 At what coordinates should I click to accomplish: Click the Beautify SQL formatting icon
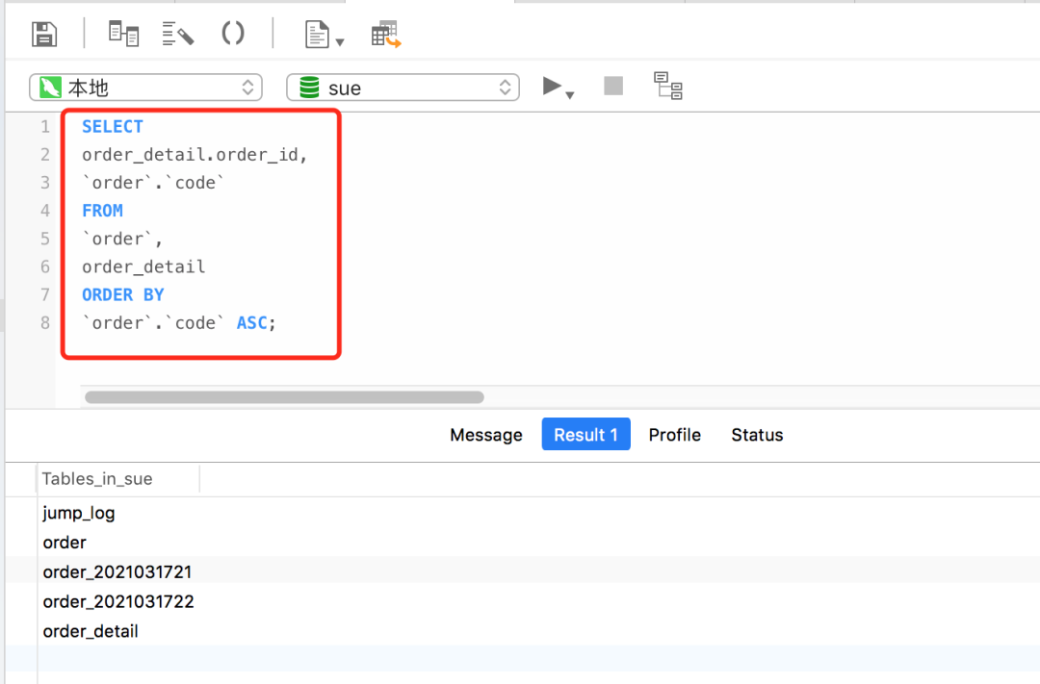(x=178, y=32)
